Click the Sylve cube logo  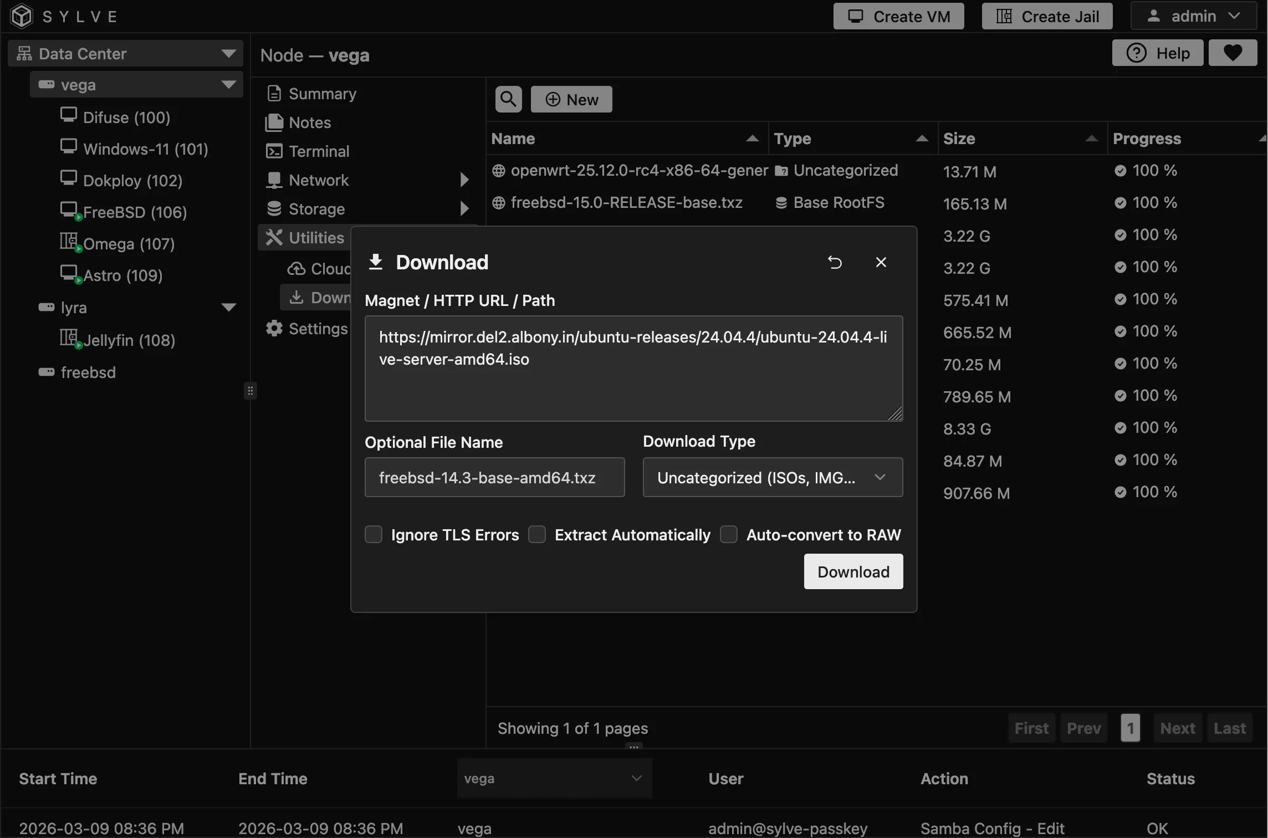22,16
